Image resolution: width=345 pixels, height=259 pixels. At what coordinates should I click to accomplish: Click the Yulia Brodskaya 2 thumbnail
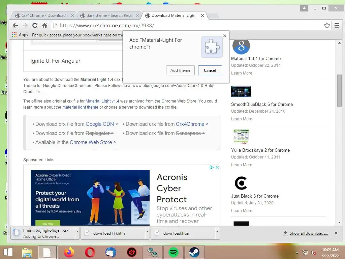pyautogui.click(x=241, y=137)
